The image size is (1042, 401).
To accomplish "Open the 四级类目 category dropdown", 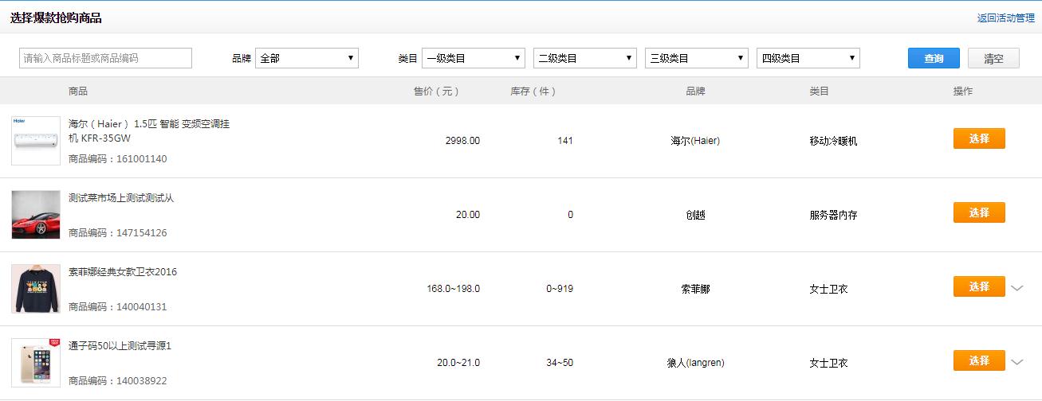I will (x=808, y=58).
